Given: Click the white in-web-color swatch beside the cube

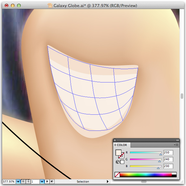Looking at the screenshot, I should tap(122, 162).
